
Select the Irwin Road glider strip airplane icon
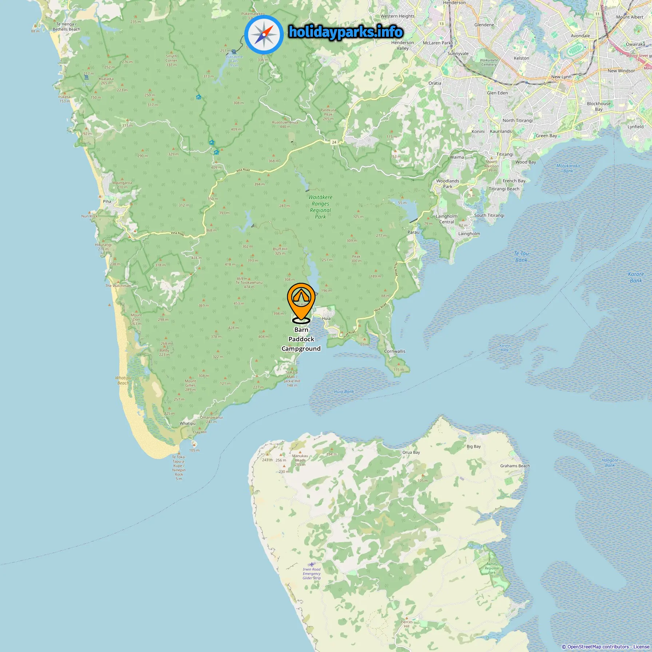[x=311, y=564]
